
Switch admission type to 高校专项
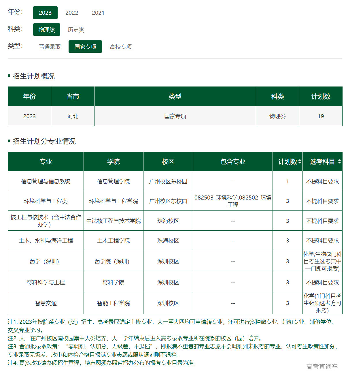tap(120, 46)
